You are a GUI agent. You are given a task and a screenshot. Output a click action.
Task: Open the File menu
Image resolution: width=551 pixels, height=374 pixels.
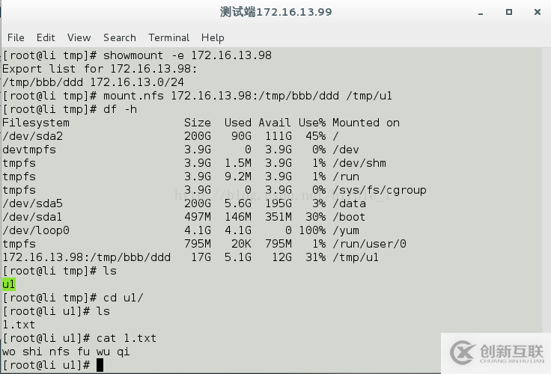tap(16, 37)
